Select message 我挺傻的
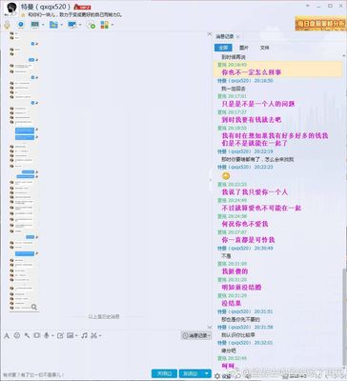347x381 pixels. pyautogui.click(x=235, y=271)
